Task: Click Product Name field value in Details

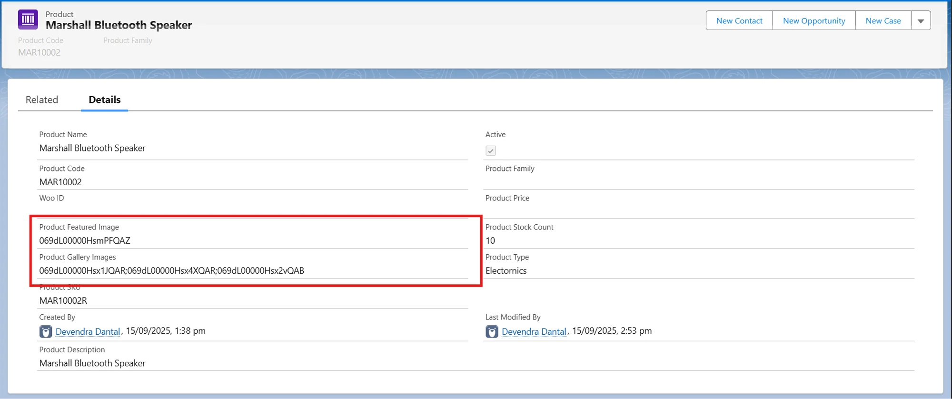Action: point(92,148)
